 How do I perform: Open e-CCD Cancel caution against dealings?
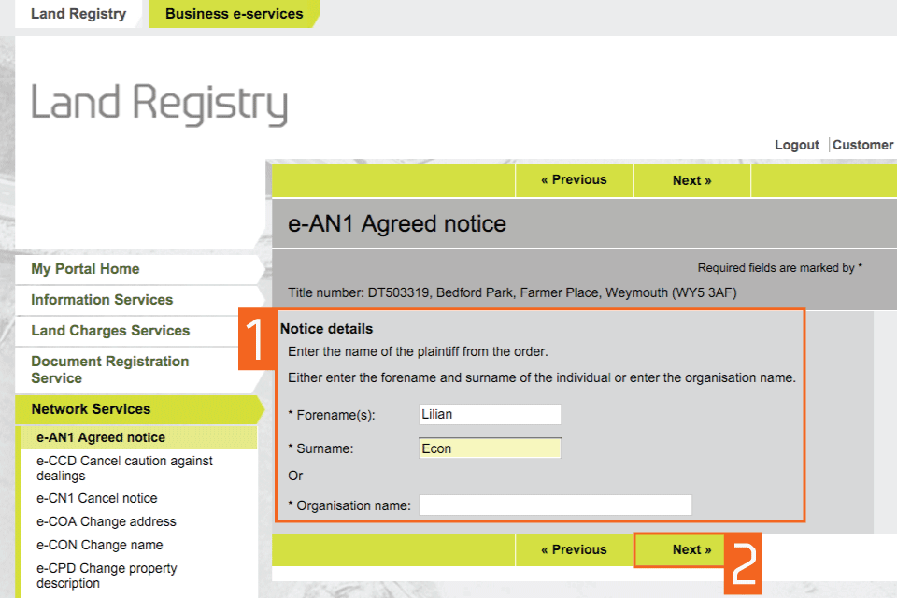click(x=124, y=468)
